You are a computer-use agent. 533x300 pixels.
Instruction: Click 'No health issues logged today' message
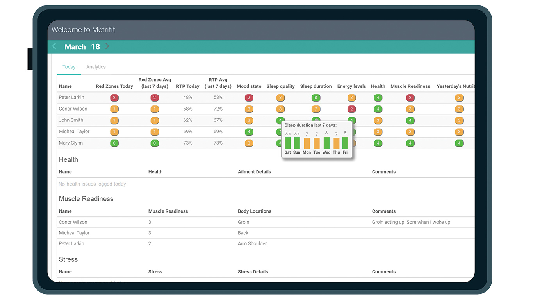pyautogui.click(x=92, y=184)
